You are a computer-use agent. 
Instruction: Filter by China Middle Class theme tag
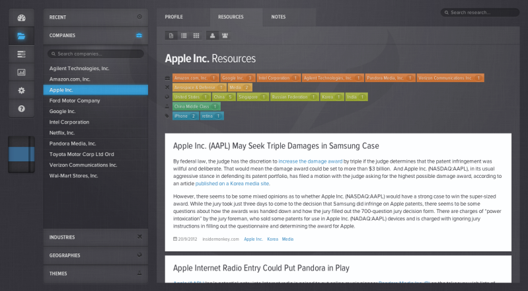tap(196, 106)
